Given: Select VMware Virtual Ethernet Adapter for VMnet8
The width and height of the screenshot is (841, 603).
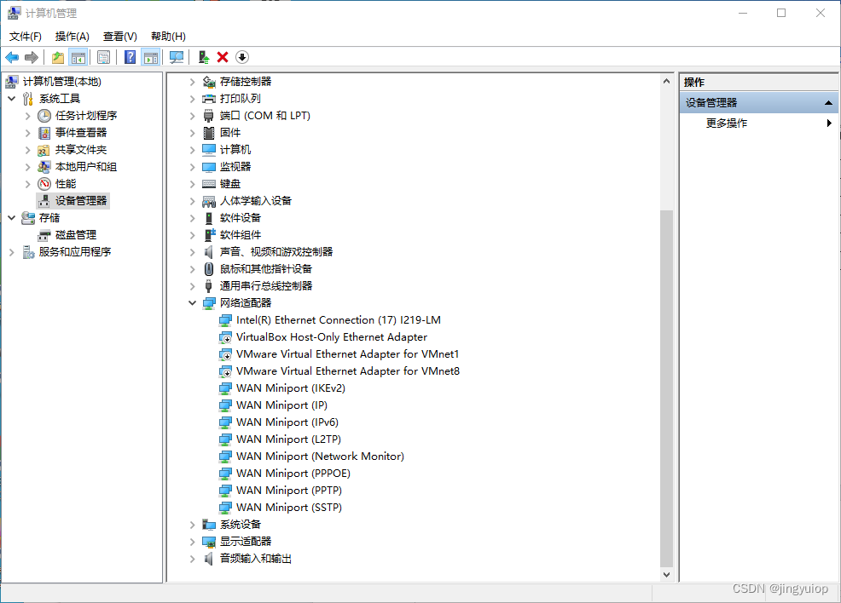Looking at the screenshot, I should tap(348, 371).
